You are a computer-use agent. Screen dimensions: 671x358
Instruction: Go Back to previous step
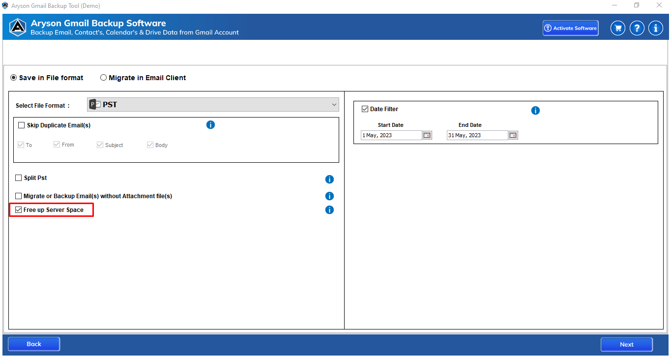[34, 344]
